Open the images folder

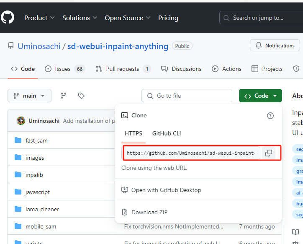tap(35, 158)
